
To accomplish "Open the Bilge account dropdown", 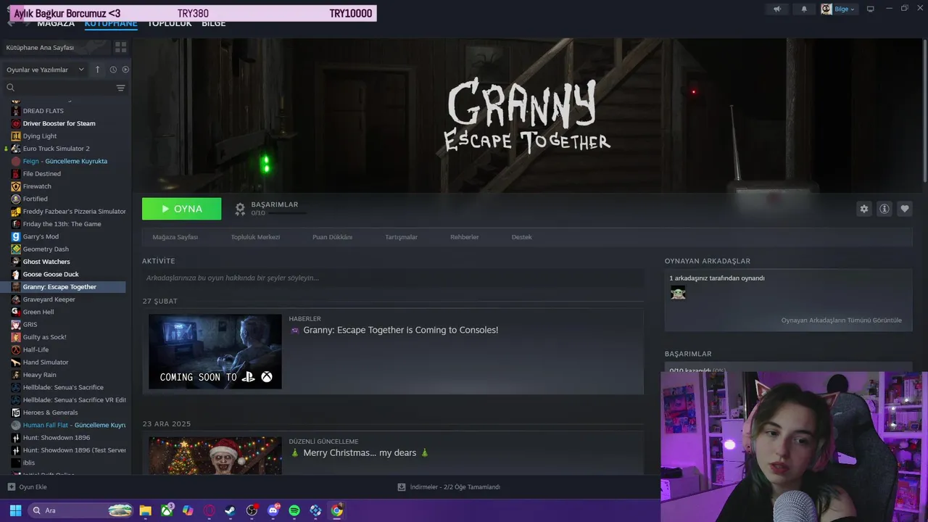I will point(838,9).
